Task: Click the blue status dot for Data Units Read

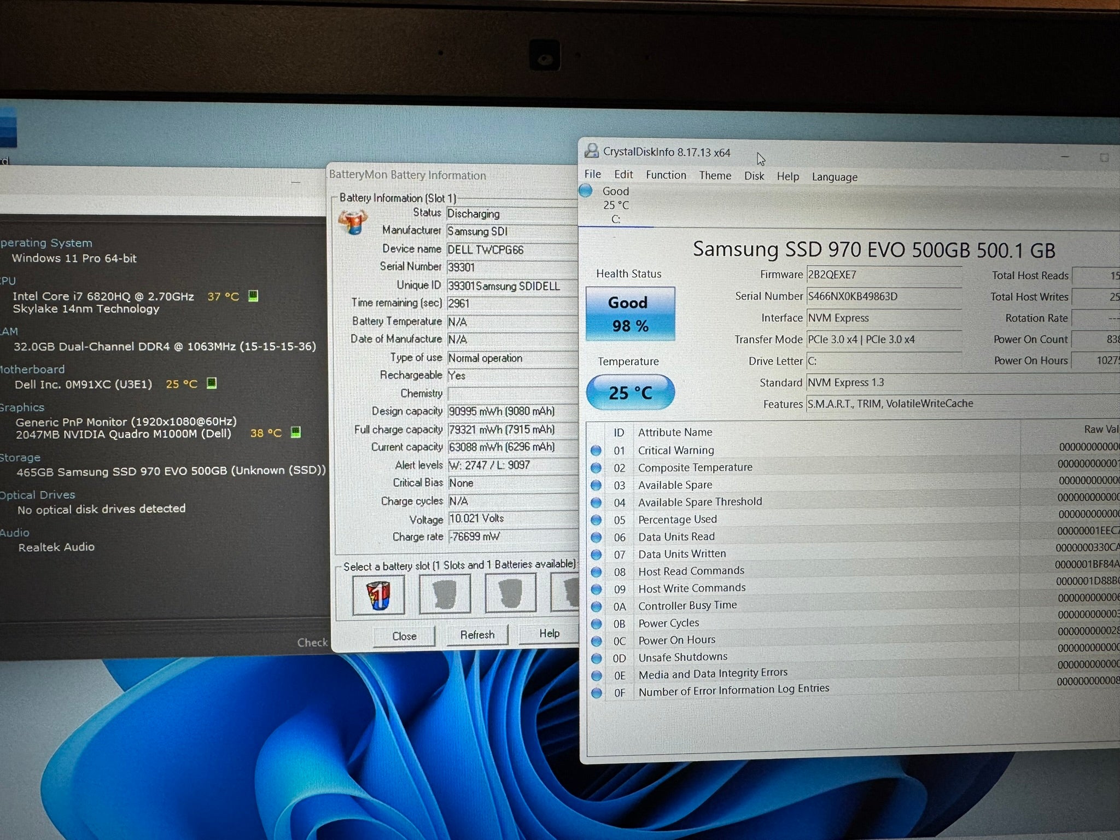Action: 596,538
